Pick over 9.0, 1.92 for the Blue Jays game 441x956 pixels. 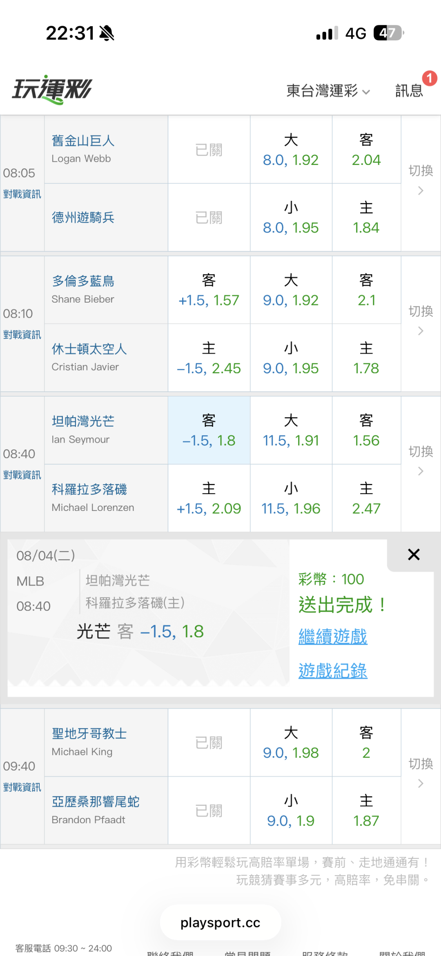coord(291,290)
